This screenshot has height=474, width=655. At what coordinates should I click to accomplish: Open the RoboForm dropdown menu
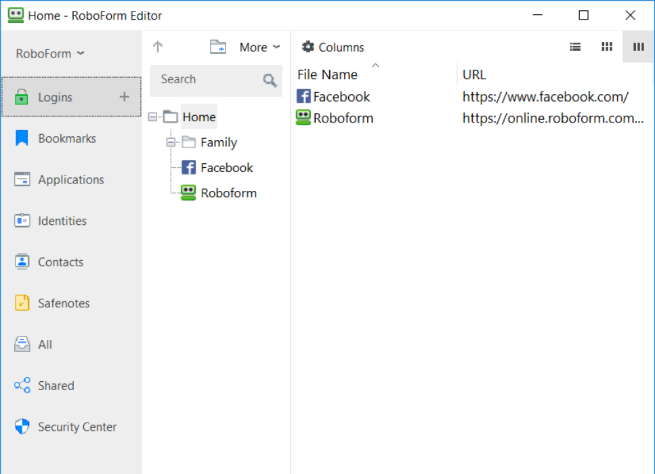[x=49, y=53]
